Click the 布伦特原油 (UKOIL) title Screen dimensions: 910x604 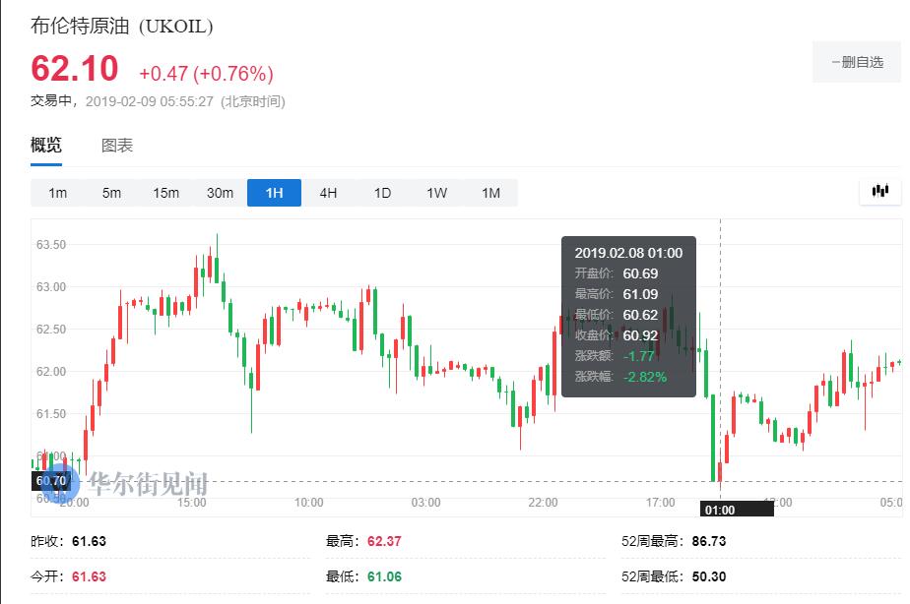[x=121, y=27]
